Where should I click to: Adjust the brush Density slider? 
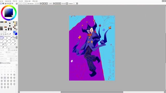coord(12,56)
